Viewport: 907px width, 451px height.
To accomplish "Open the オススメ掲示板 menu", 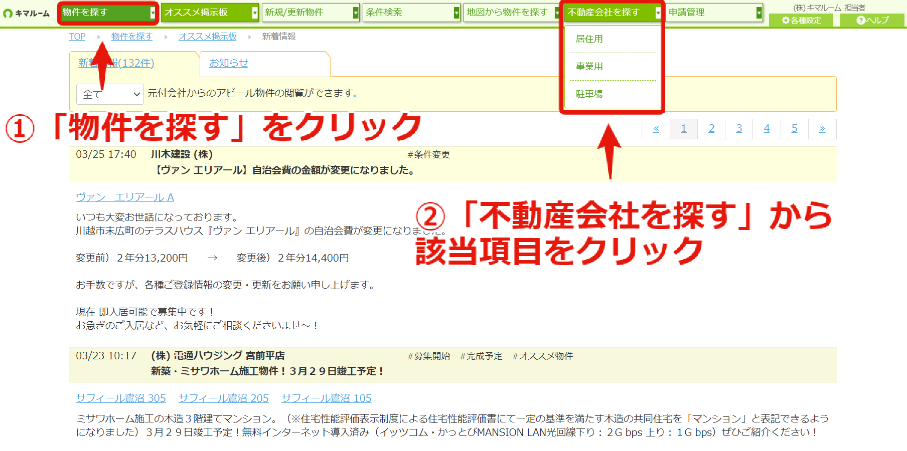I will click(x=210, y=13).
